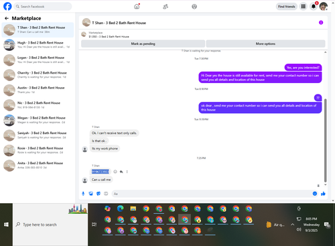Open the Friends icon in top navigation
This screenshot has height=246, width=335.
(165, 7)
